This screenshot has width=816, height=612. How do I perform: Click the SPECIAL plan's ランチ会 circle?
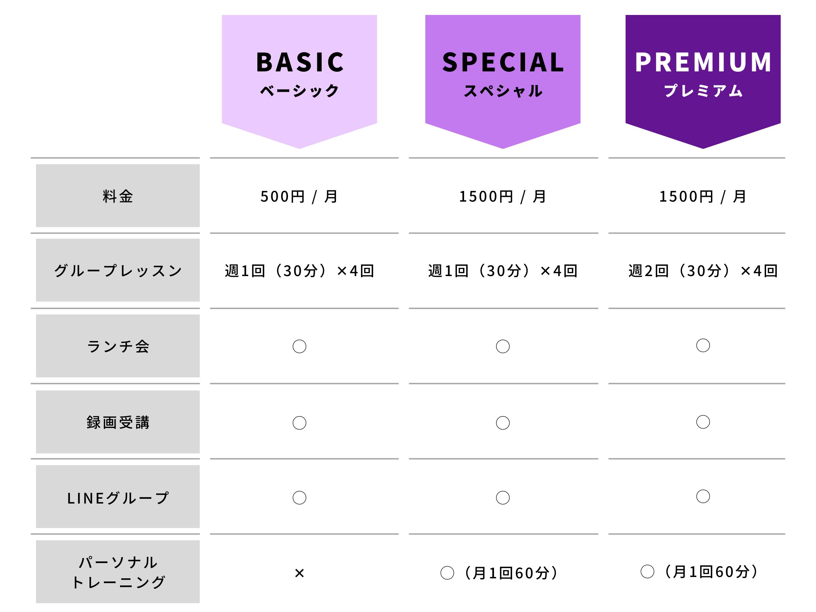pyautogui.click(x=503, y=346)
